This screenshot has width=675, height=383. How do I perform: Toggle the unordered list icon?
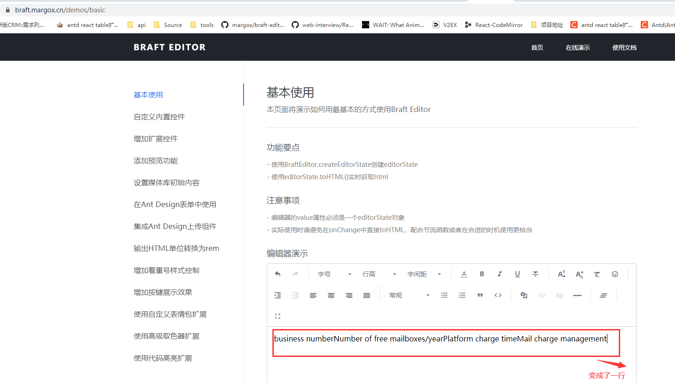click(x=444, y=295)
